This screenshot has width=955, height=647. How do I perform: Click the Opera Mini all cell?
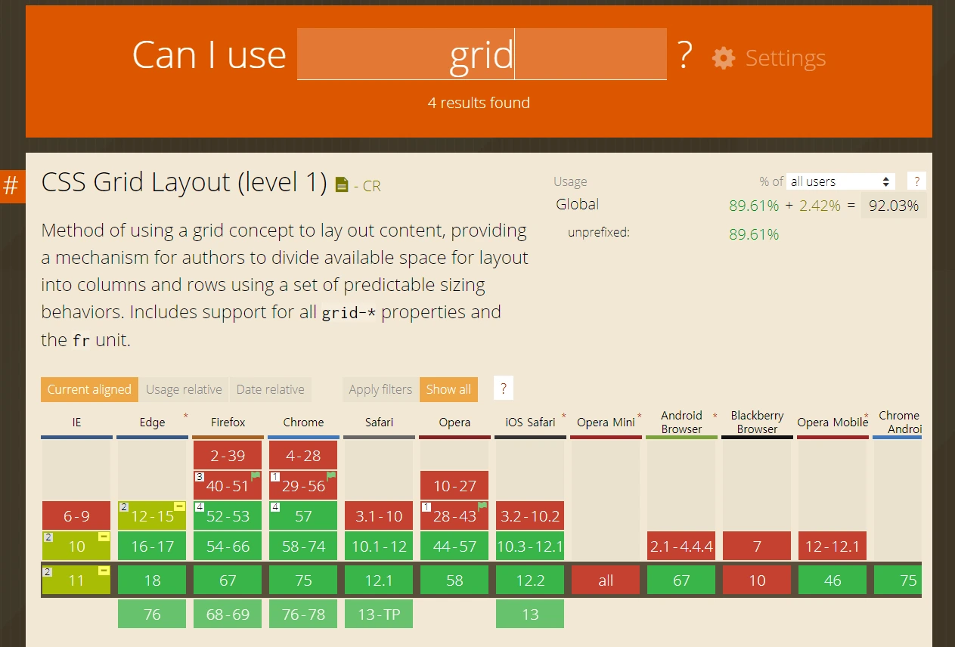[606, 580]
